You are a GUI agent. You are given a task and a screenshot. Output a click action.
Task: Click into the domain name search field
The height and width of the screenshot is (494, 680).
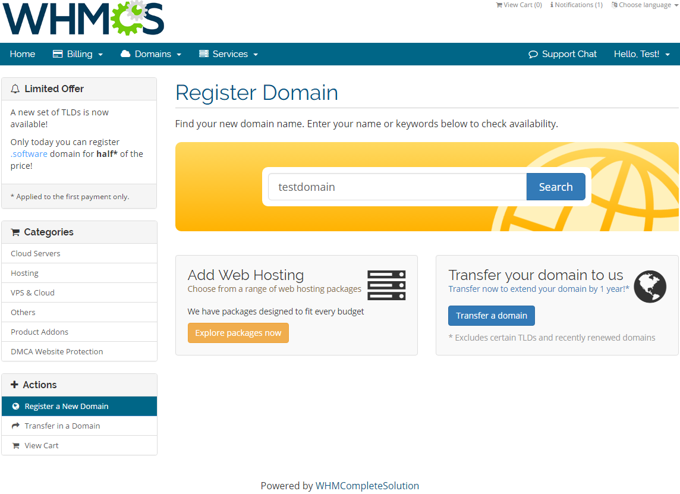click(396, 187)
